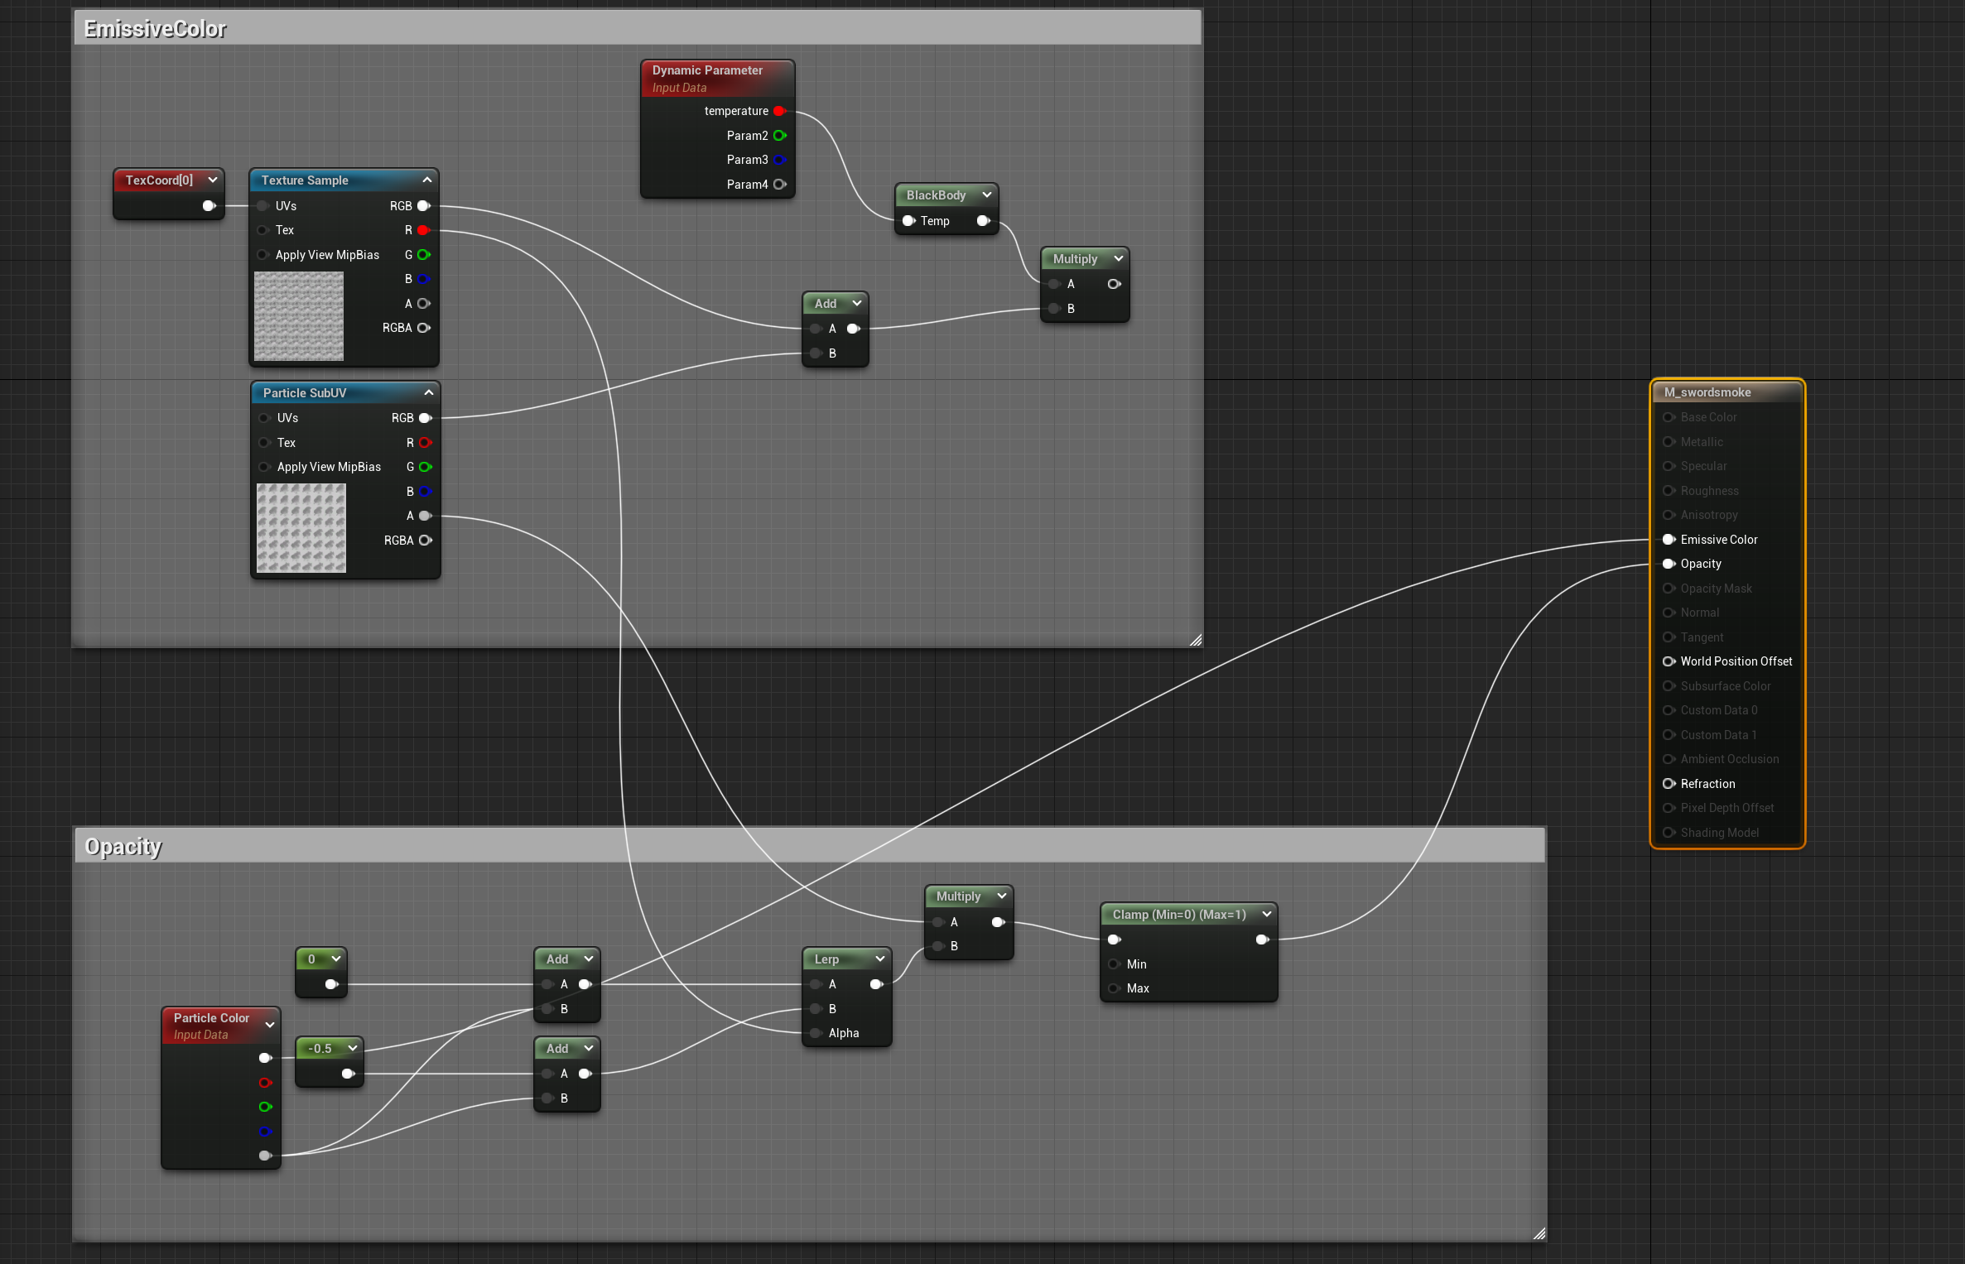Click the Clamp node output pin
1965x1264 pixels.
[1262, 940]
